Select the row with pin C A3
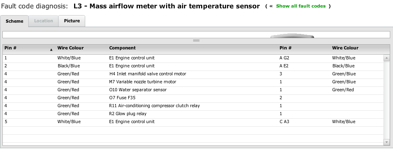This screenshot has height=149, width=393. (x=193, y=122)
